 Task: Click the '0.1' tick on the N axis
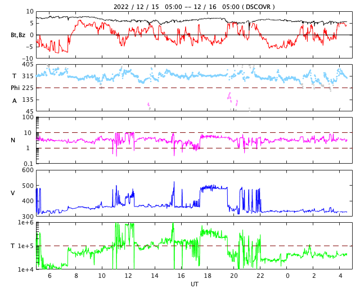pyautogui.click(x=29, y=164)
